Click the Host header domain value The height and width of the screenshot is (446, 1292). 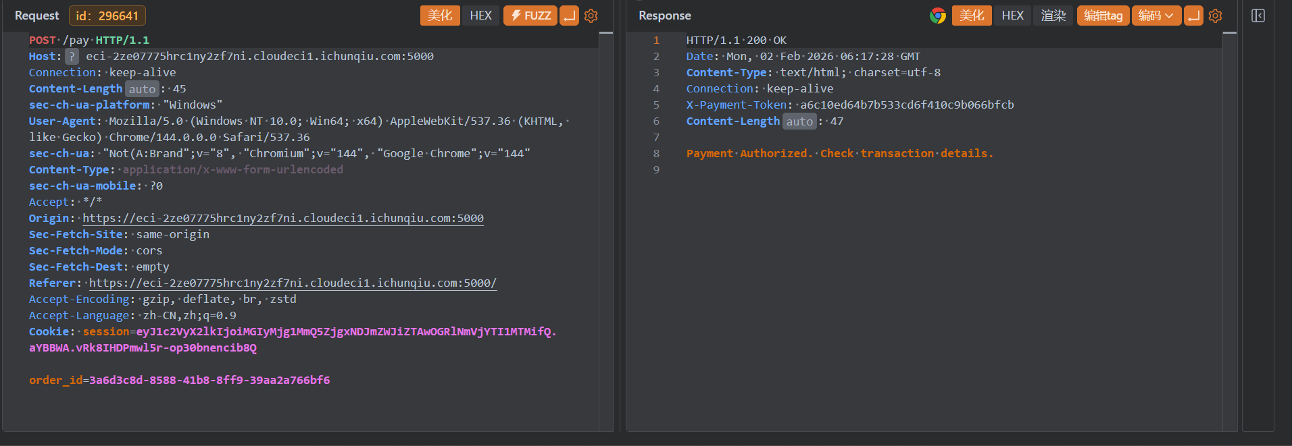click(259, 57)
